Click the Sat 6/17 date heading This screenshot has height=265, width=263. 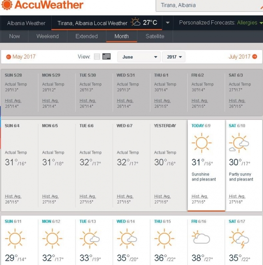pos(237,221)
